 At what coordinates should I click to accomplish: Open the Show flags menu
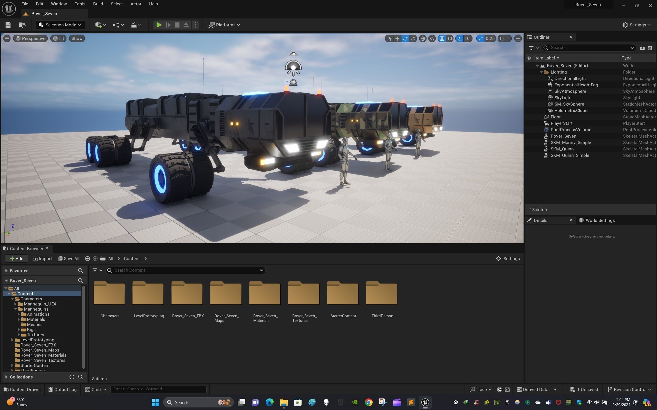[x=77, y=38]
